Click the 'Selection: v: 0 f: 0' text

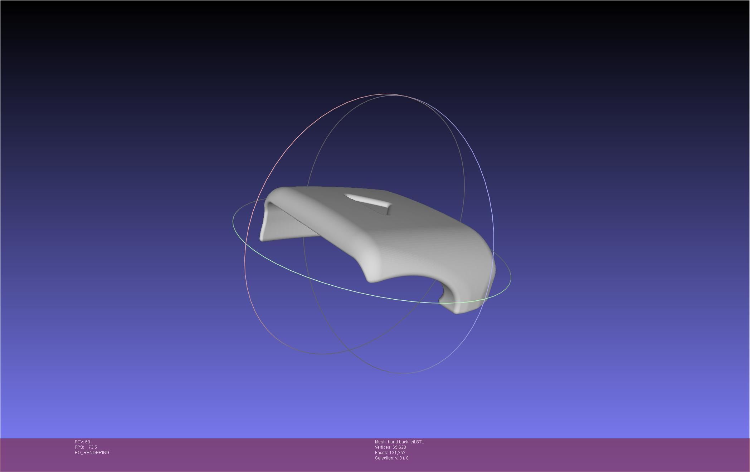(391, 458)
